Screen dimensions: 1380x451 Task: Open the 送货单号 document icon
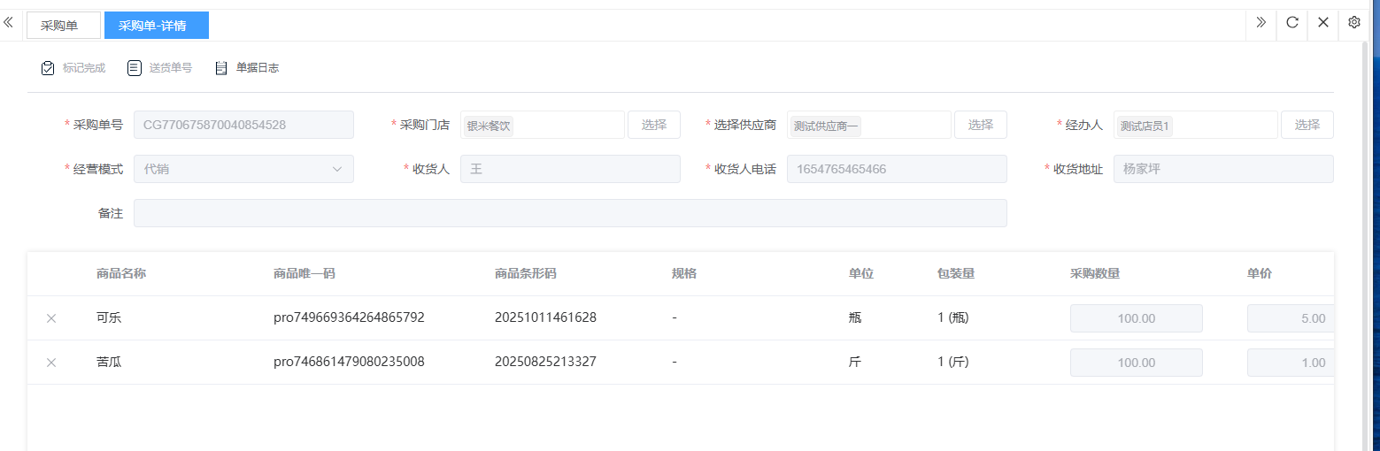click(x=135, y=68)
